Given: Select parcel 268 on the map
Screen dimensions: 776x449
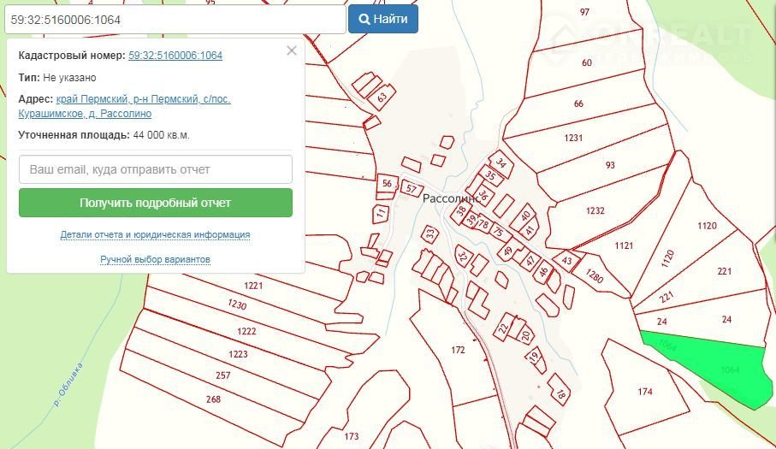Looking at the screenshot, I should pyautogui.click(x=212, y=399).
